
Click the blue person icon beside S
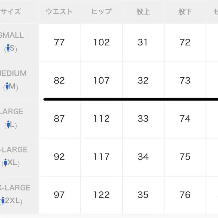(x=8, y=48)
